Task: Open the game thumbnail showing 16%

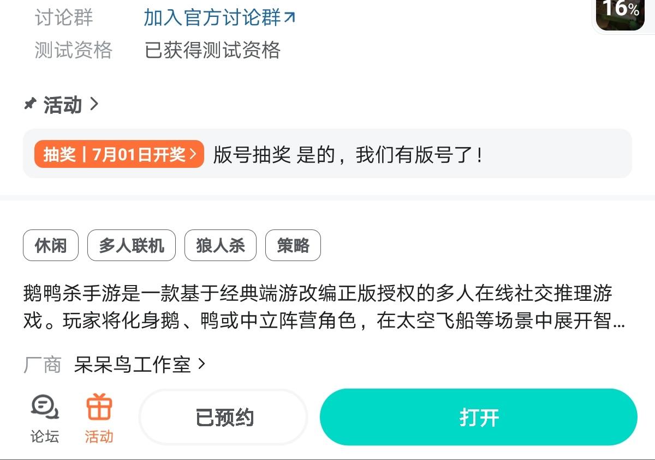Action: [x=620, y=15]
